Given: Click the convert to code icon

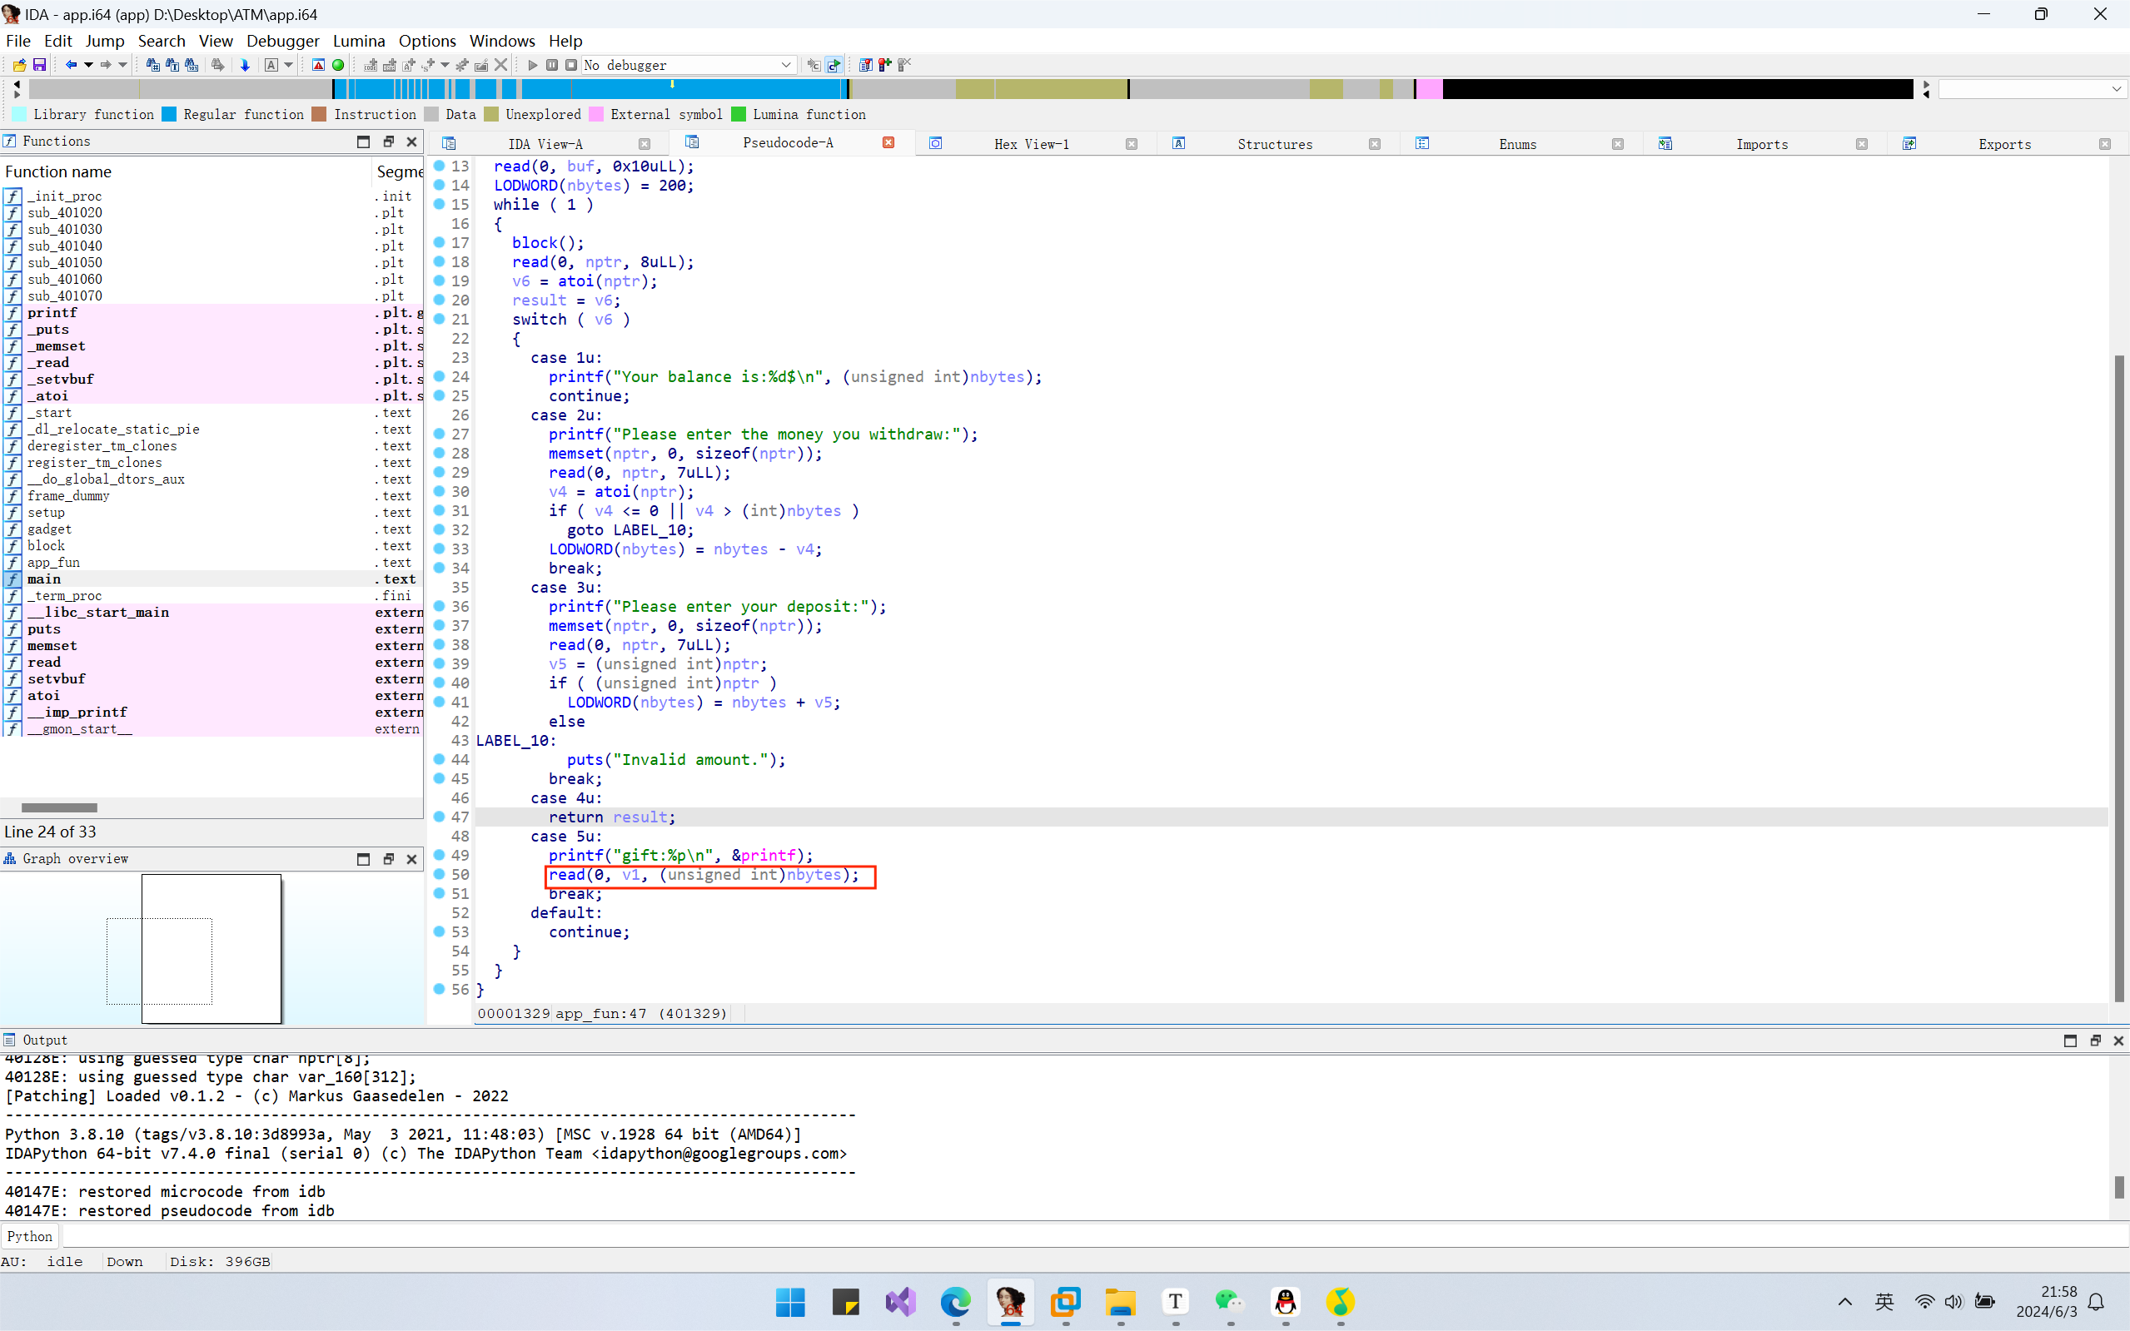Looking at the screenshot, I should [371, 65].
